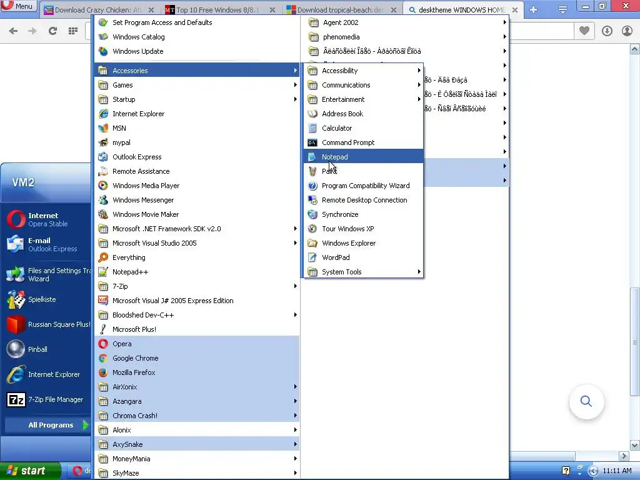The image size is (640, 480).
Task: Click the round search button on page
Action: pos(586,401)
